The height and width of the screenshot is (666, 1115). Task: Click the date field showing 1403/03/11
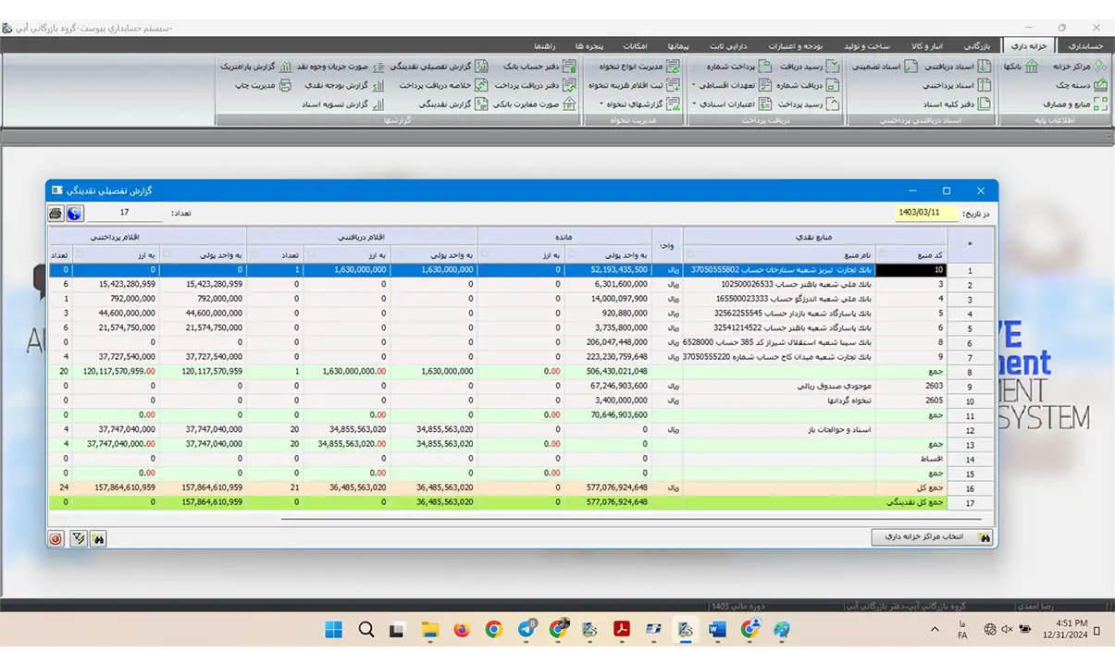927,213
